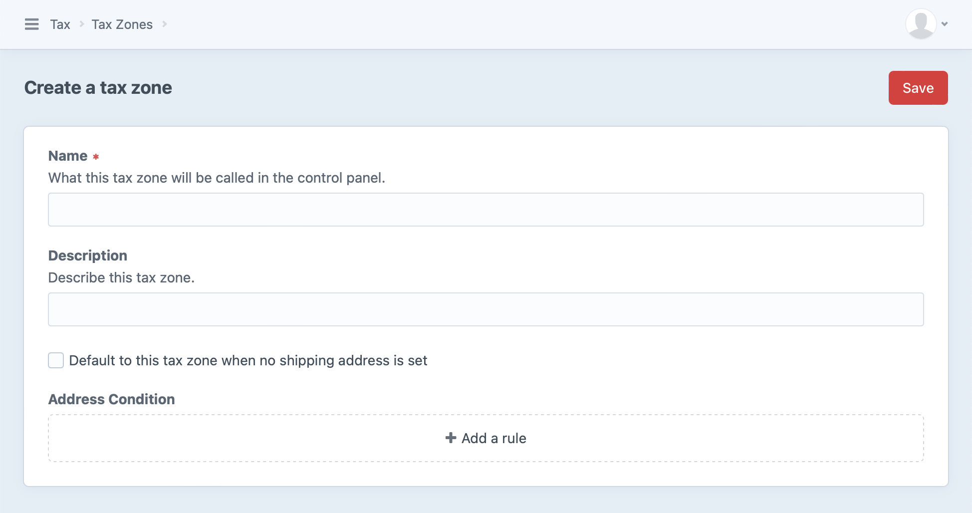The height and width of the screenshot is (513, 972).
Task: Click the plus icon beside Add a rule
Action: click(451, 438)
